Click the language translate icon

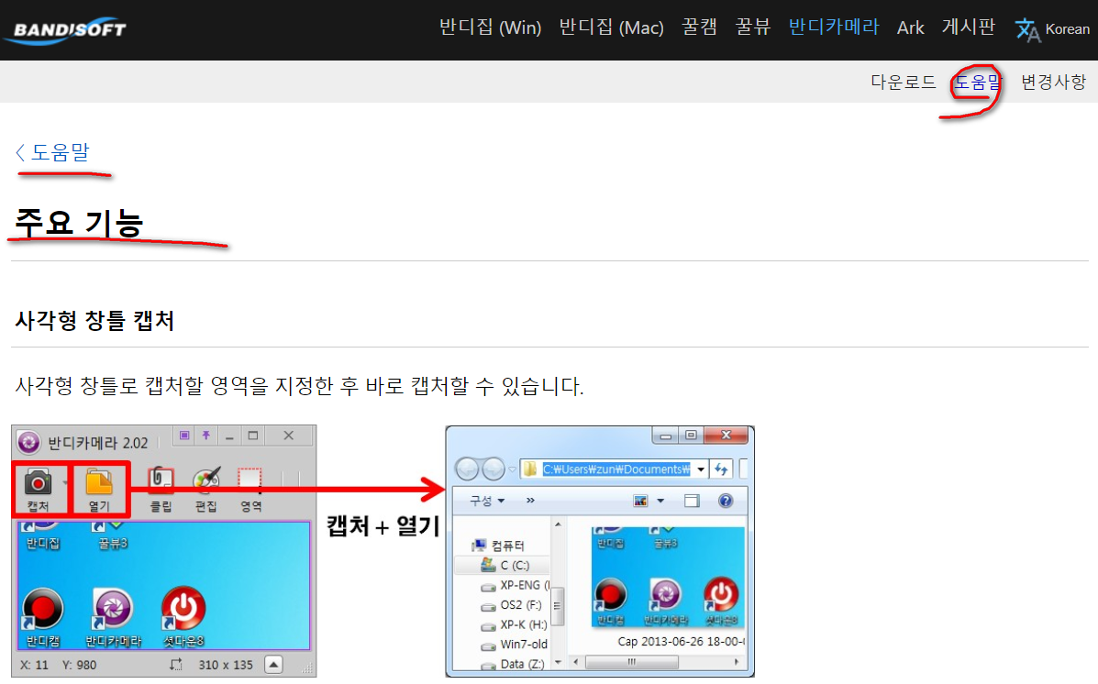tap(1027, 29)
